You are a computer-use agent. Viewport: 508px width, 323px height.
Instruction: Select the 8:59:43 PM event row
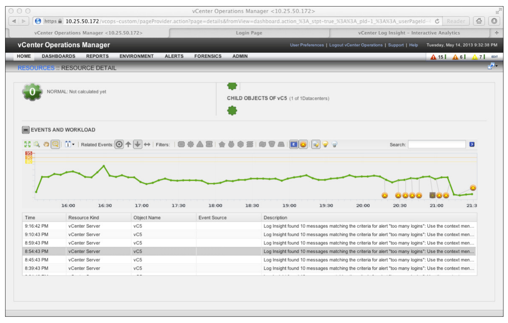tap(250, 243)
